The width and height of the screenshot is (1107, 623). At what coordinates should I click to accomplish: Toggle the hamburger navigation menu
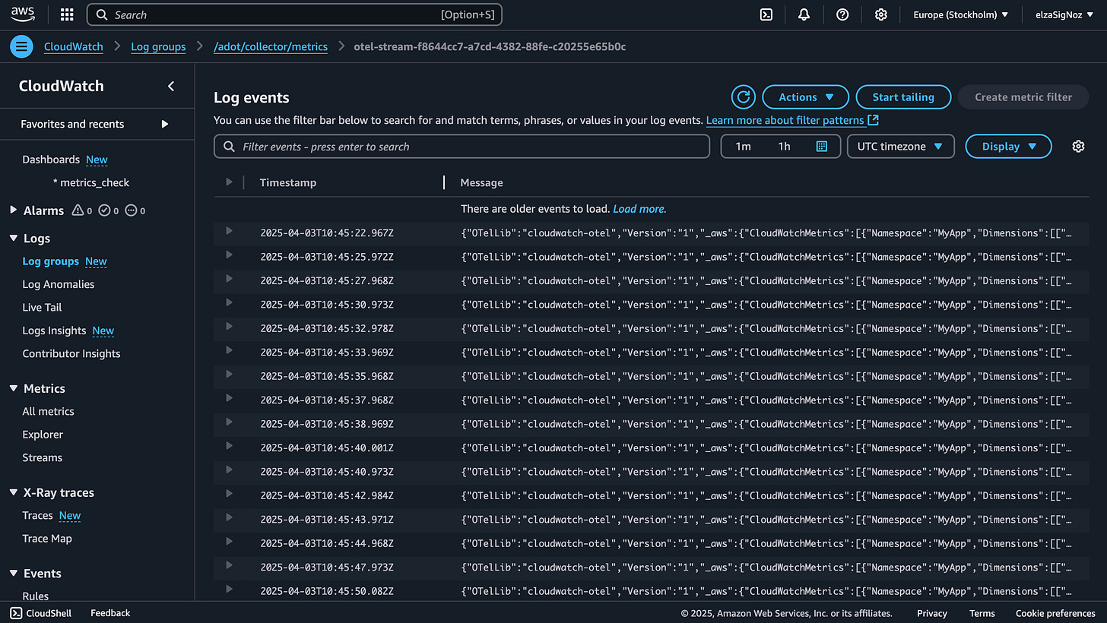tap(21, 46)
